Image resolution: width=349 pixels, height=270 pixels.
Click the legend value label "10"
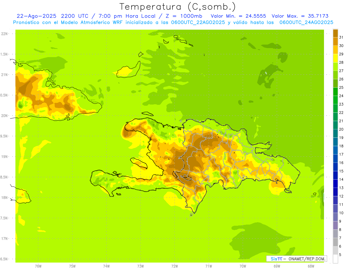click(341, 213)
